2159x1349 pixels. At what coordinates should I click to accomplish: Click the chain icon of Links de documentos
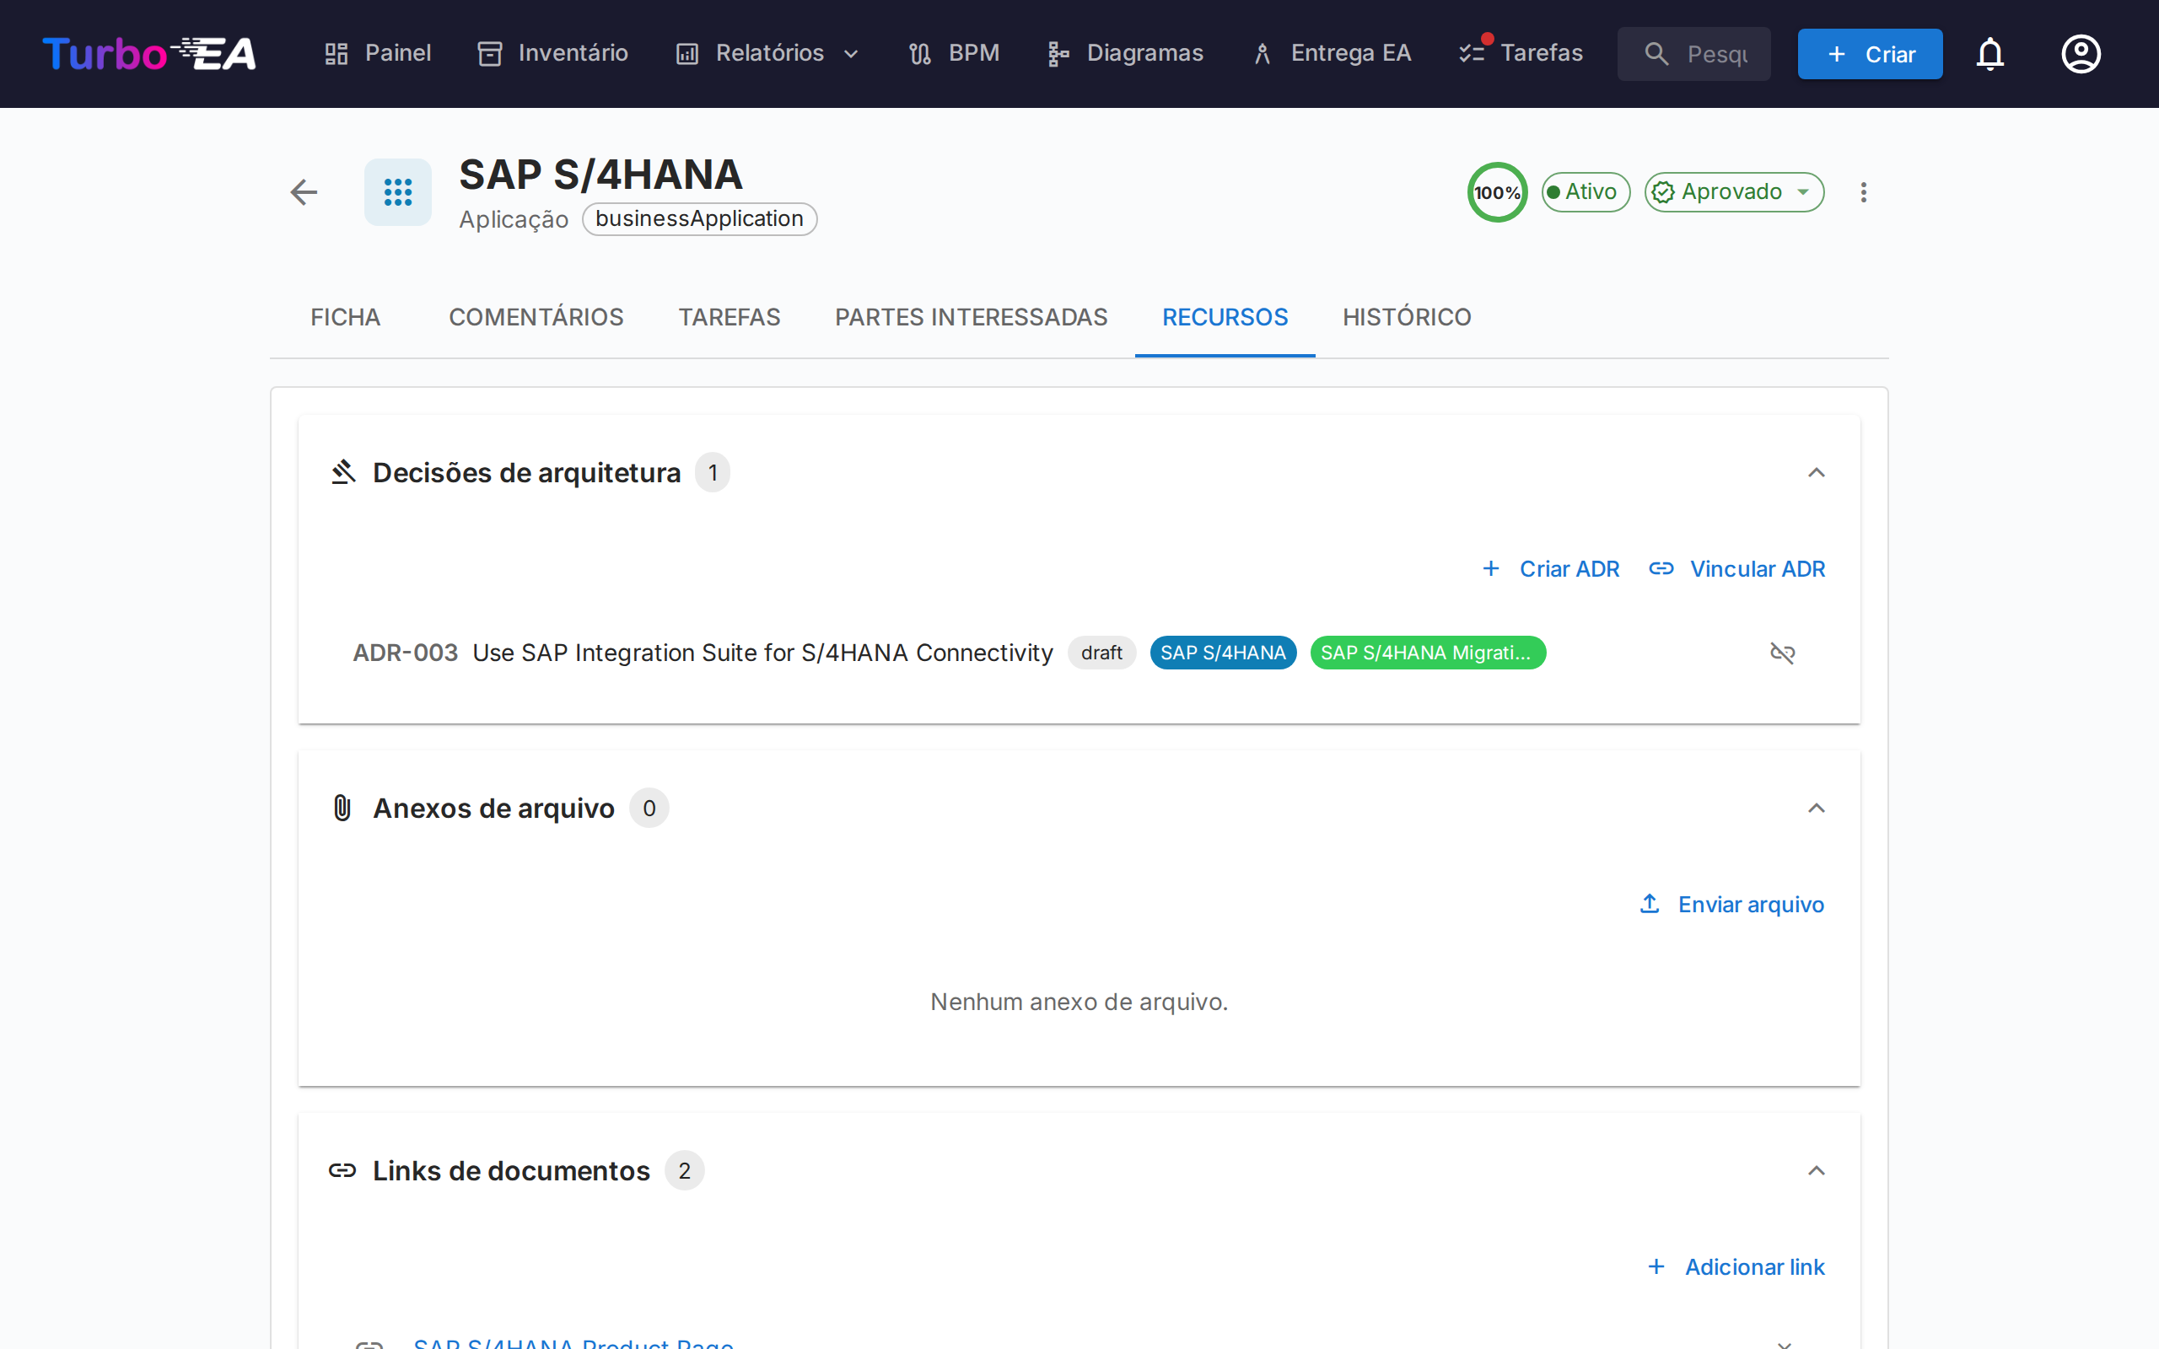point(342,1169)
